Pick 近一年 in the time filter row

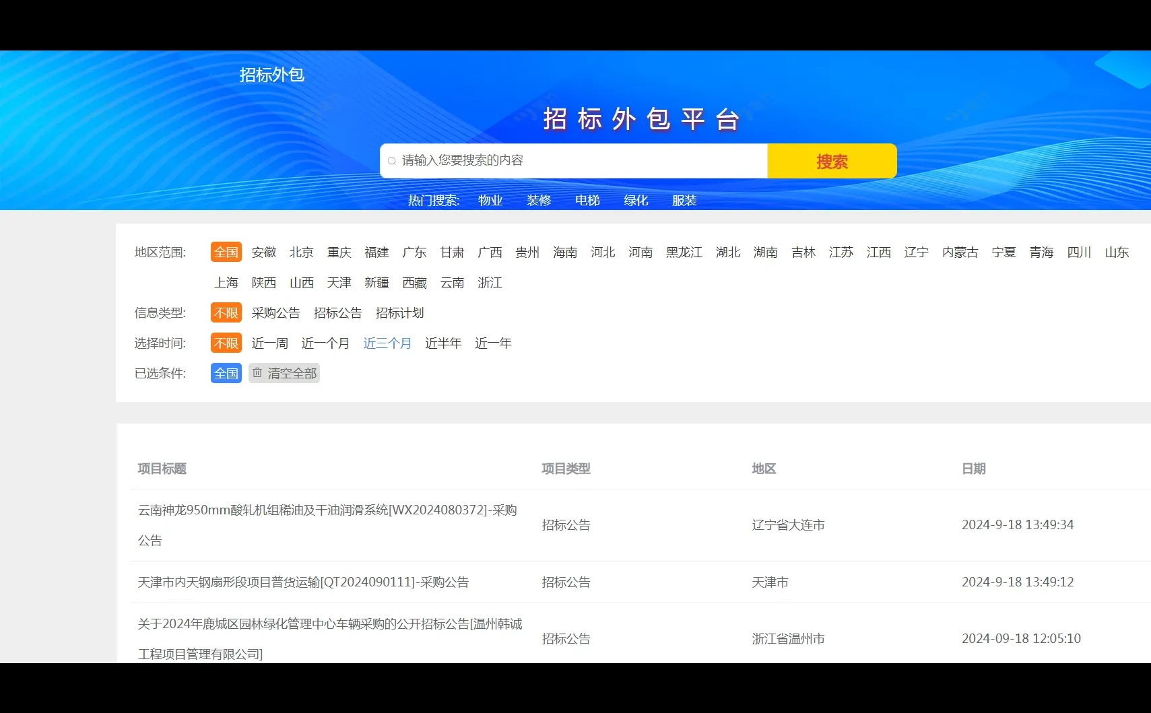pos(493,343)
